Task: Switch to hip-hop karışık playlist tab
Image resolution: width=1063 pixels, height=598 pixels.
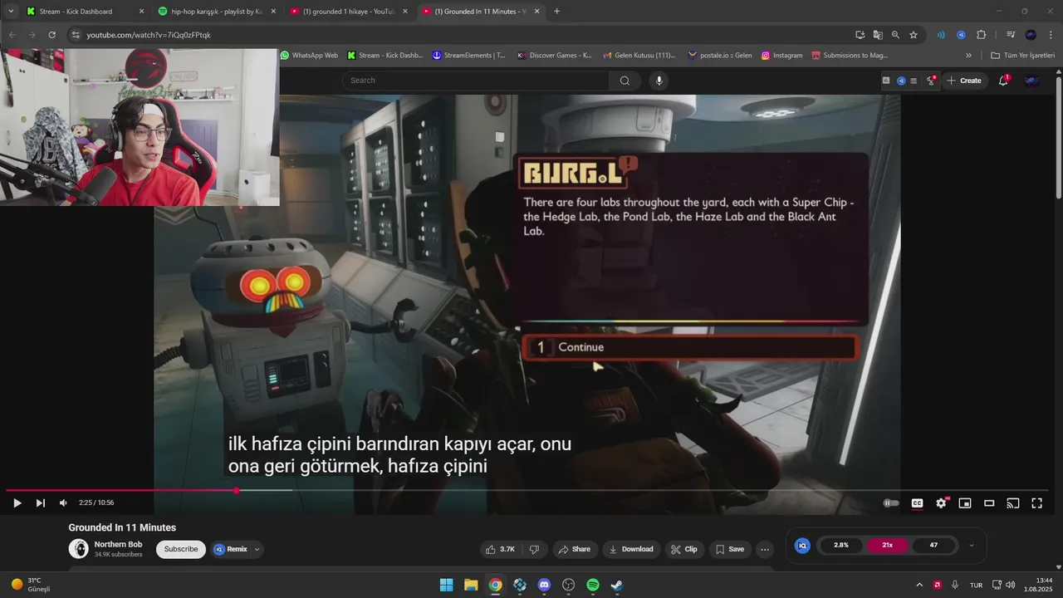Action: click(216, 12)
